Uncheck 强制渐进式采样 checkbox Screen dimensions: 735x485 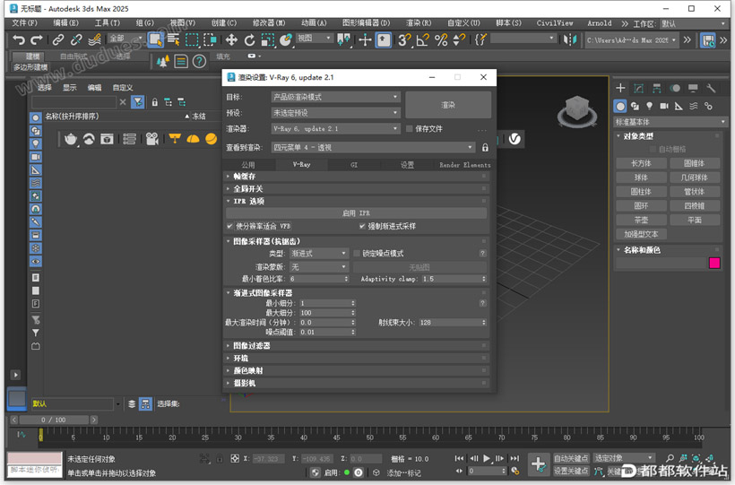click(x=362, y=226)
